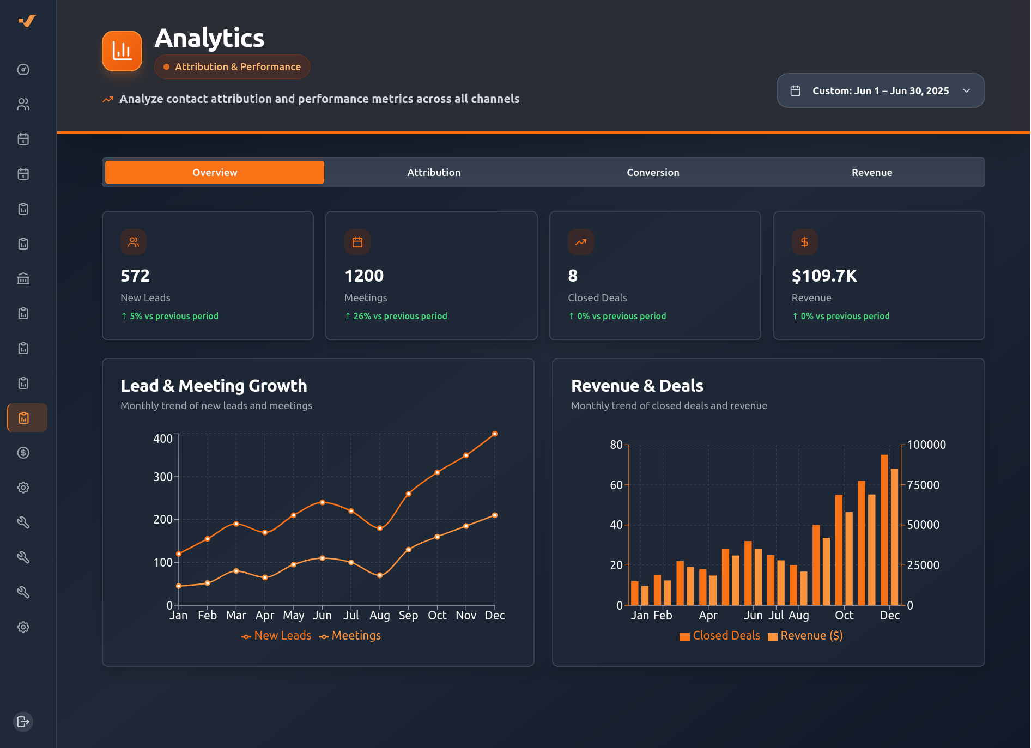This screenshot has width=1031, height=748.
Task: Click the Revenue & Deals chart title
Action: (637, 386)
